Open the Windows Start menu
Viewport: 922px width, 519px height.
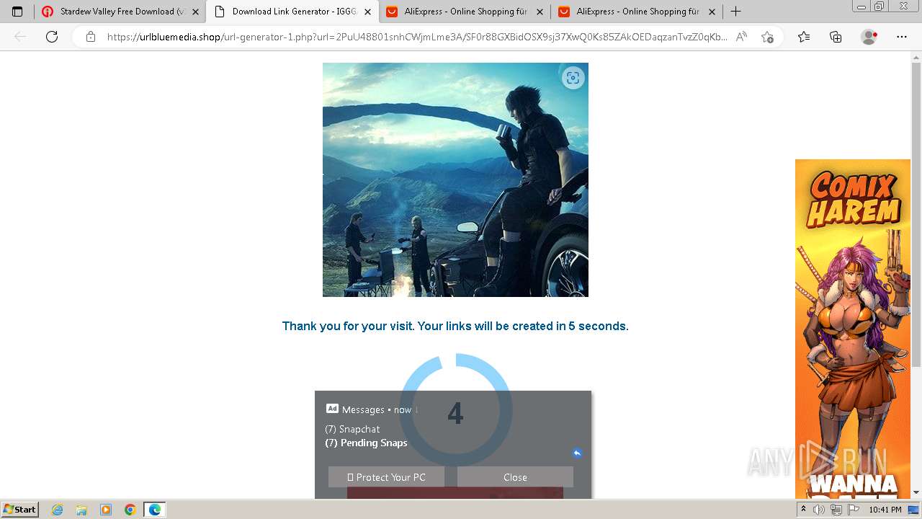pyautogui.click(x=19, y=509)
